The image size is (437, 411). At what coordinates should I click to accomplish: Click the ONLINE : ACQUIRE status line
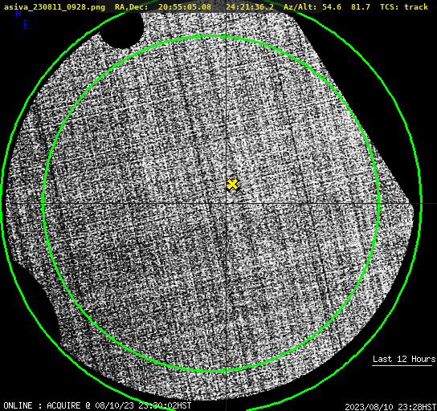tap(97, 405)
